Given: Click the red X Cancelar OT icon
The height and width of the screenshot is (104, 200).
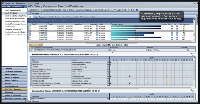Looking at the screenshot, I should [93, 10].
